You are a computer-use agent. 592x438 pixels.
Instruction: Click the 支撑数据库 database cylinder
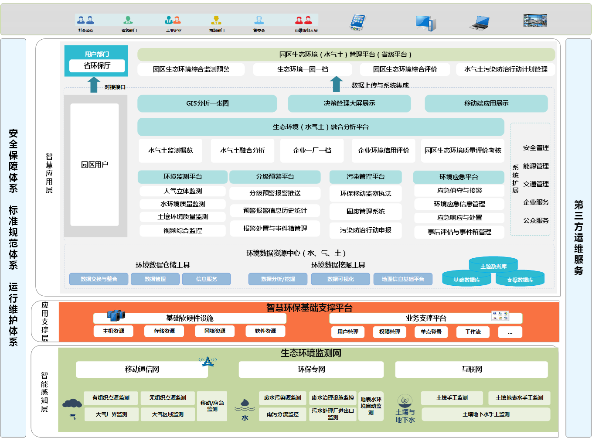click(x=520, y=278)
